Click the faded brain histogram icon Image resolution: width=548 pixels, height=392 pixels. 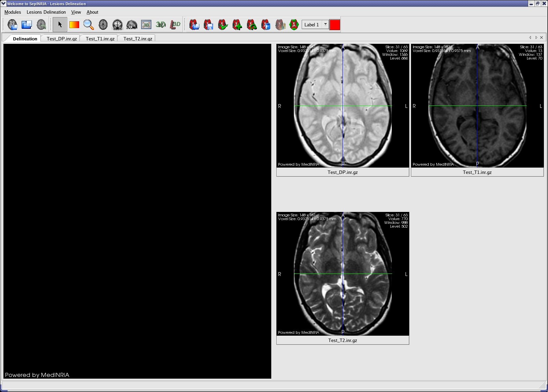281,25
